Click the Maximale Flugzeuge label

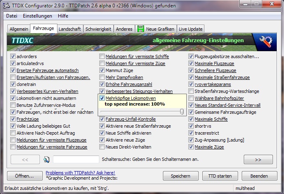point(214,63)
